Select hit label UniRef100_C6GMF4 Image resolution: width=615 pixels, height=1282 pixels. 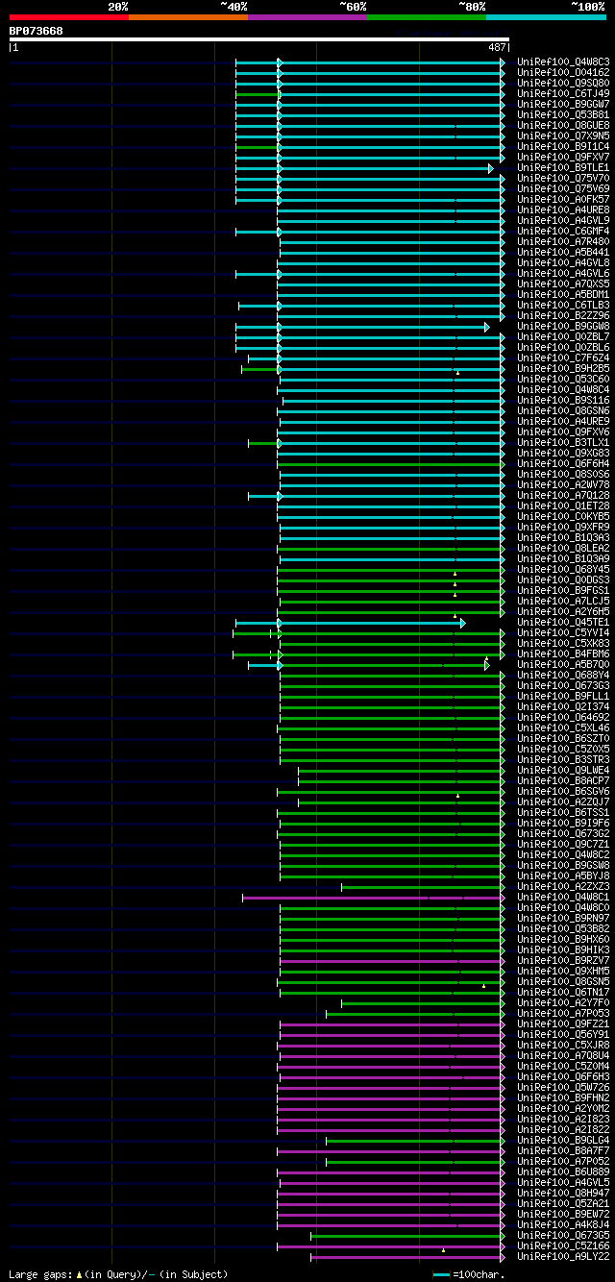[563, 231]
